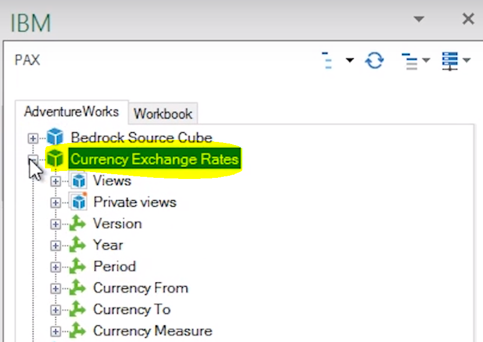Click the Refresh circular arrows icon
Viewport: 483px width, 342px height.
(374, 60)
